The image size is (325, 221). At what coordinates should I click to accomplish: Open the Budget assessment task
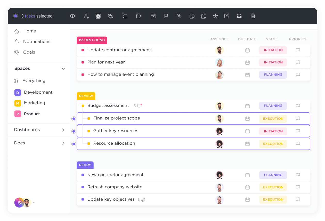(108, 106)
